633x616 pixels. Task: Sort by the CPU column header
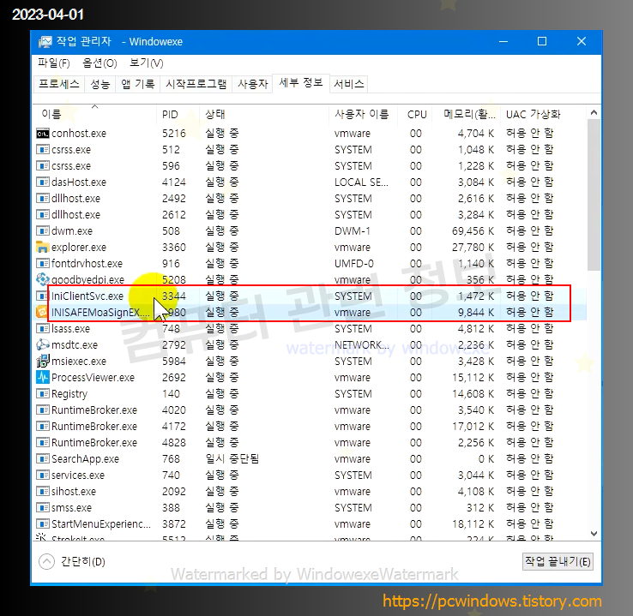click(x=415, y=115)
